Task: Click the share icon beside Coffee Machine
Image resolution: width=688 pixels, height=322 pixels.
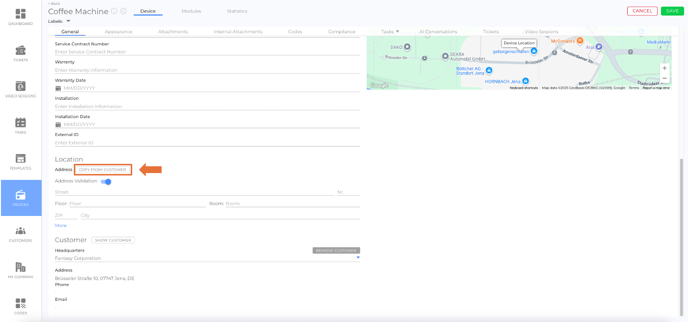Action: (124, 11)
